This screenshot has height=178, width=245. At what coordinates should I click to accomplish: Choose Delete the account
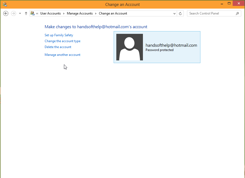pos(58,47)
